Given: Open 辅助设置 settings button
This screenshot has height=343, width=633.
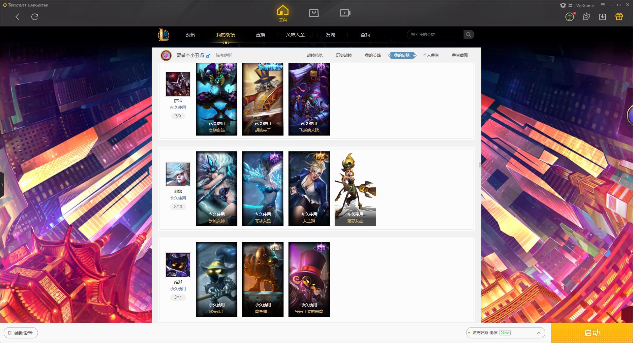Looking at the screenshot, I should (21, 333).
